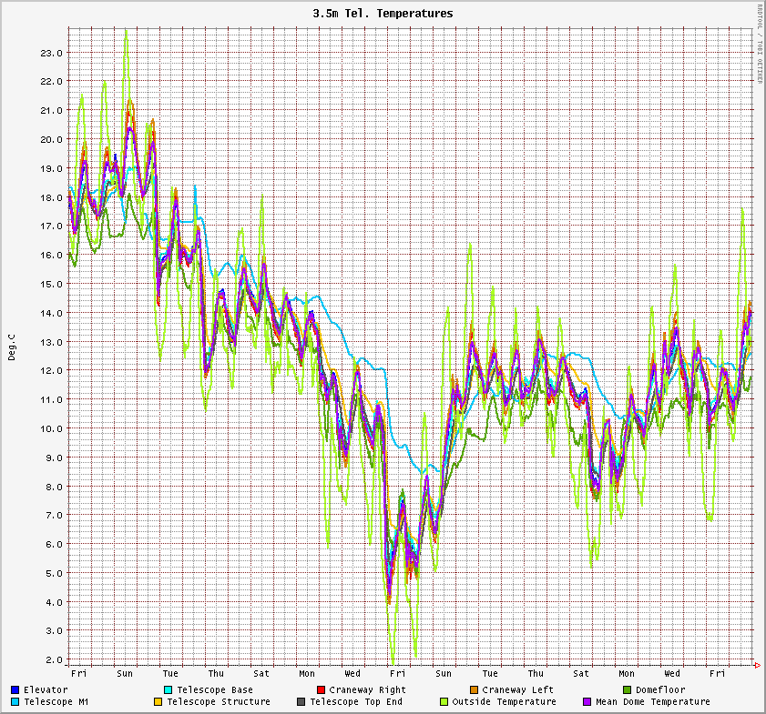Click the vertical RRDTOOL watermark text
This screenshot has width=766, height=714.
760,44
